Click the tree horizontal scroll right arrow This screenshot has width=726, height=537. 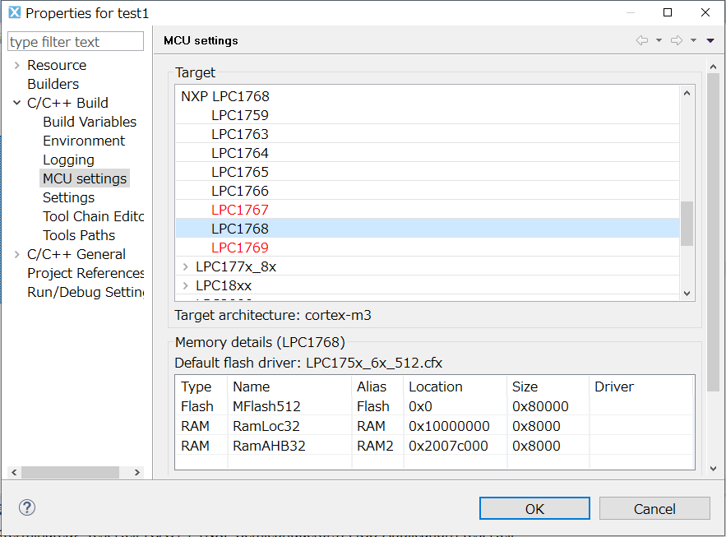(x=136, y=472)
